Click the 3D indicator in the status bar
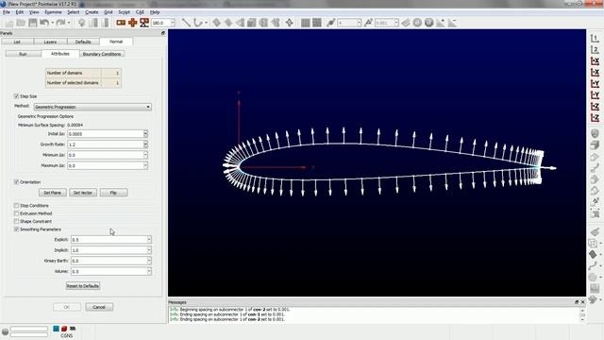This screenshot has height=340, width=604. pos(73,329)
